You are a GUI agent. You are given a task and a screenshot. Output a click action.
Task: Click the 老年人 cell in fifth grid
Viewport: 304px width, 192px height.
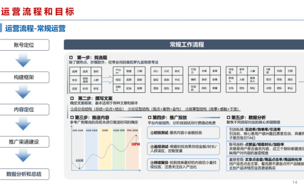click(242, 71)
